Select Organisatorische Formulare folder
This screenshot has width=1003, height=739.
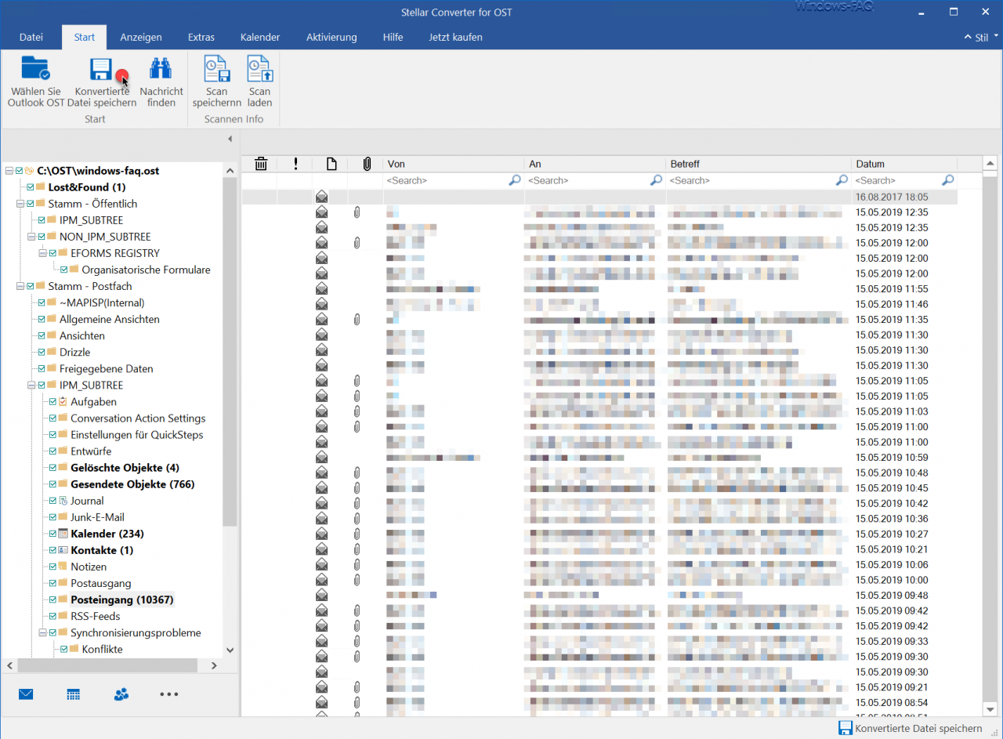point(146,270)
